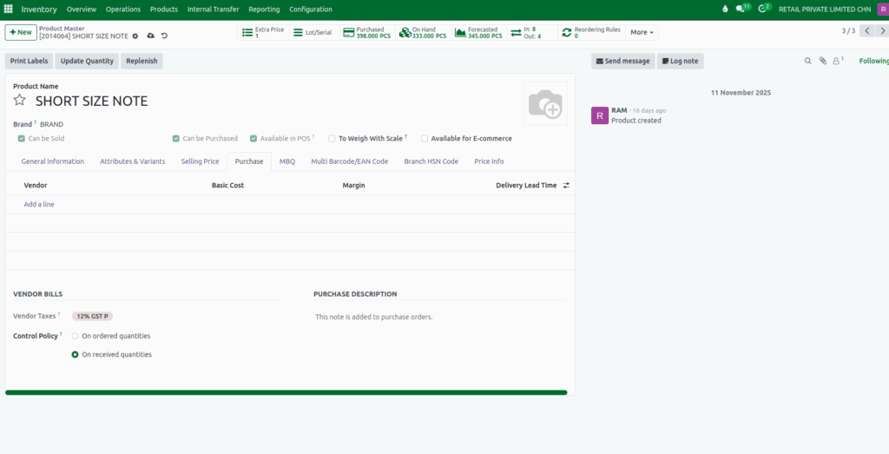Click the New record button
This screenshot has width=889, height=454.
click(x=21, y=32)
